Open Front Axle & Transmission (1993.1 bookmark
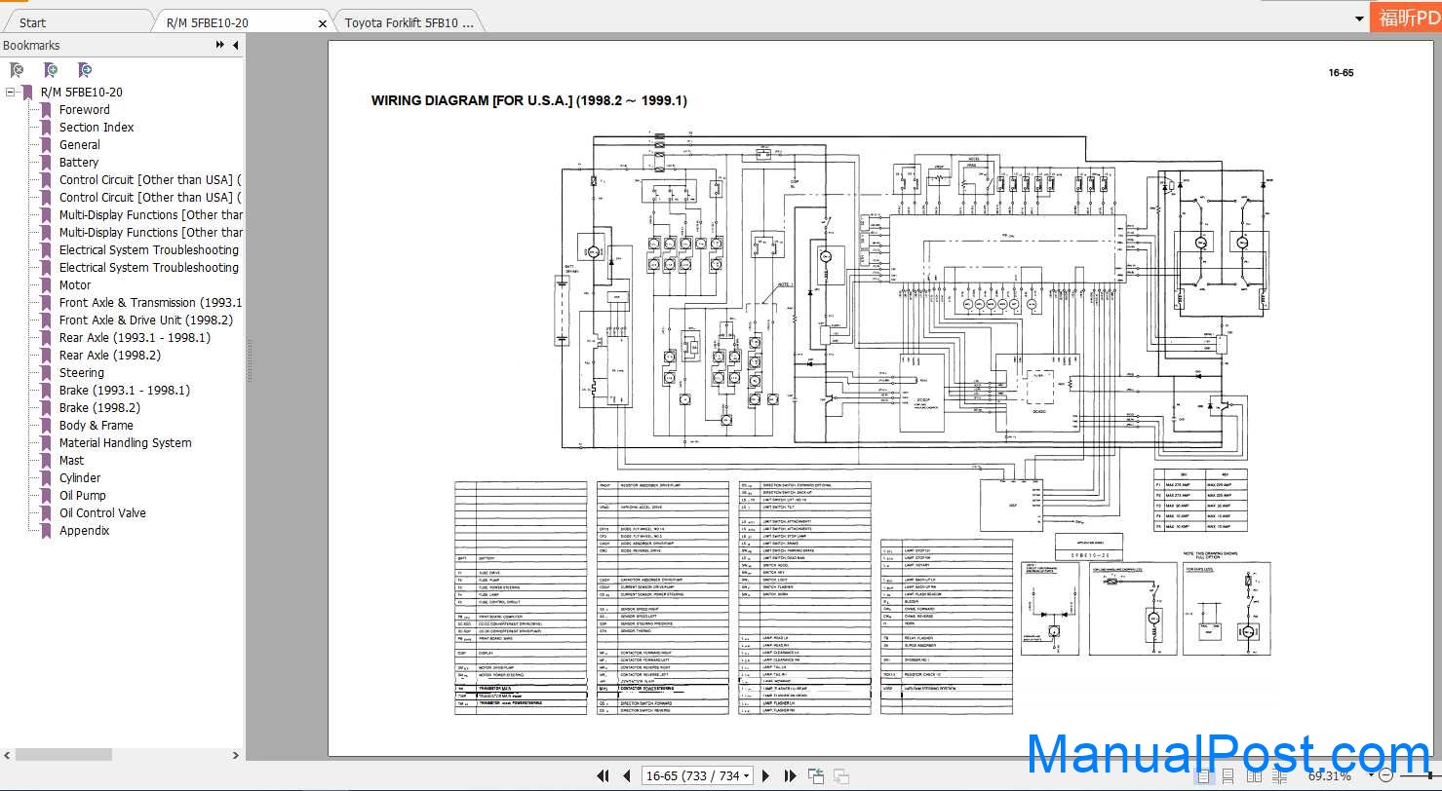 point(150,303)
